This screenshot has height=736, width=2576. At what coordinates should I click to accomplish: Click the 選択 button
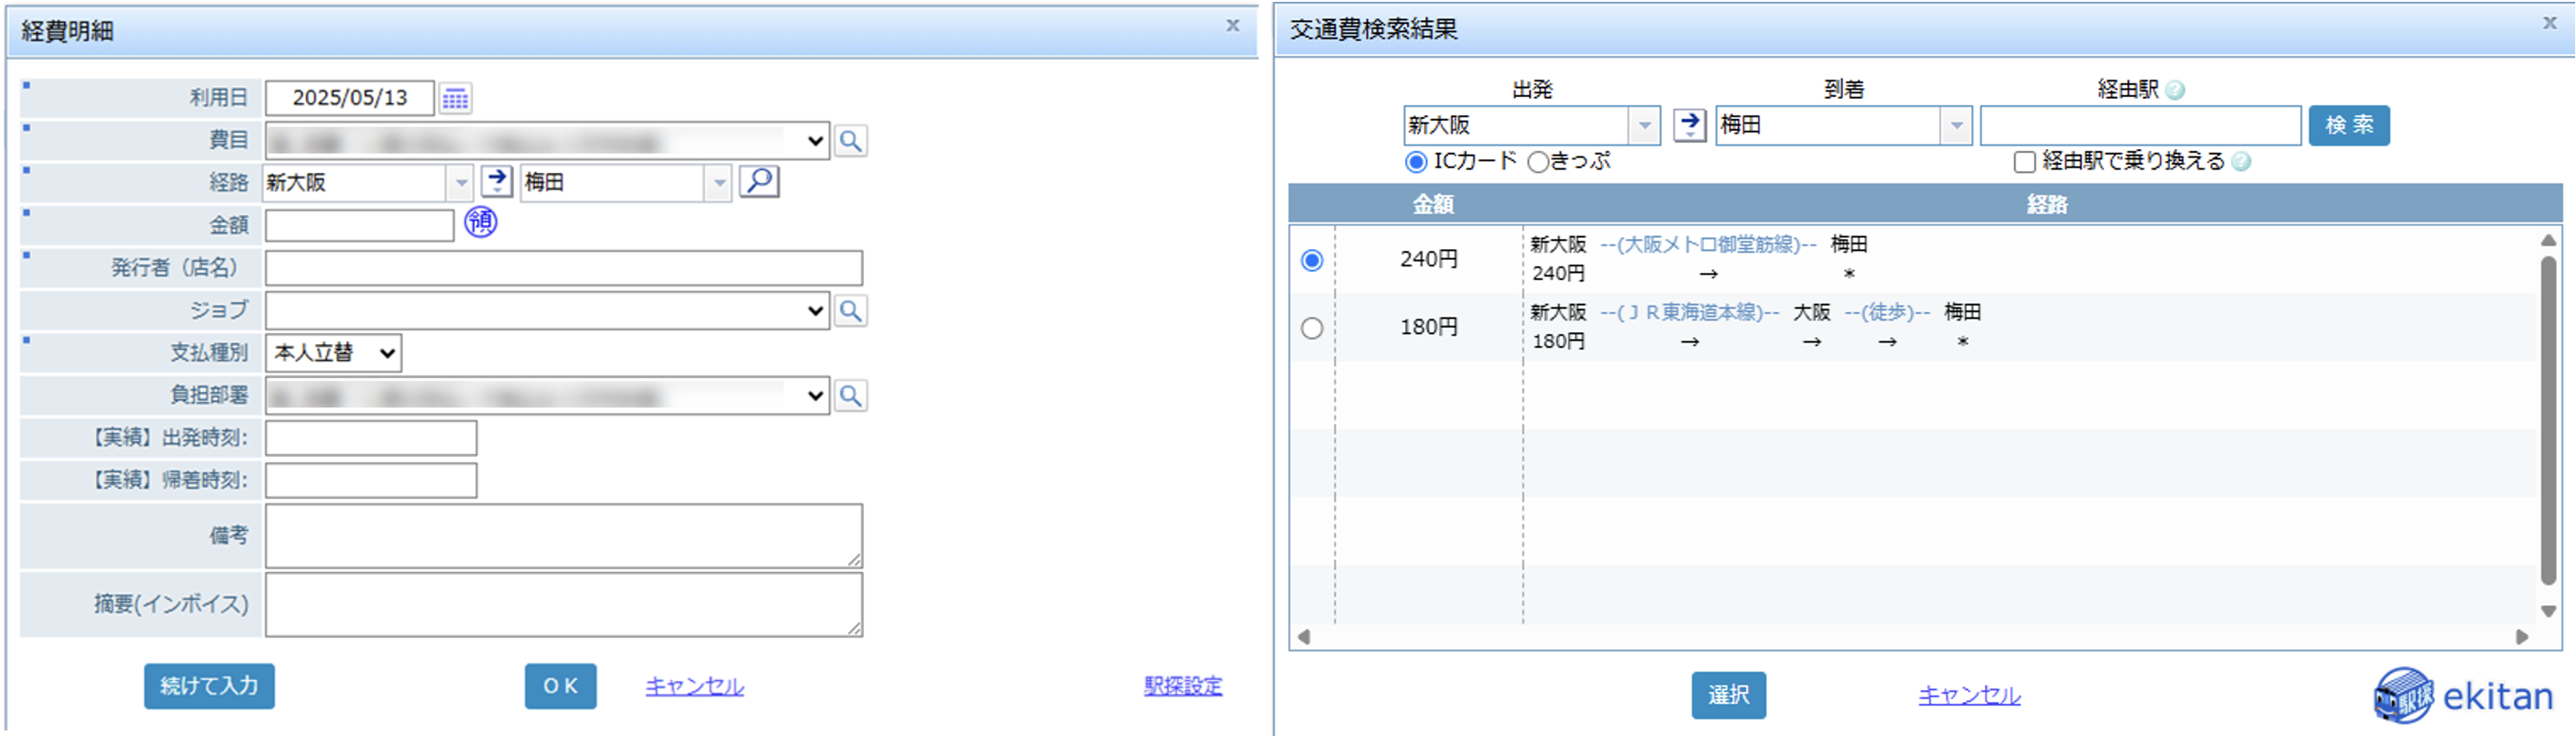[x=1728, y=695]
